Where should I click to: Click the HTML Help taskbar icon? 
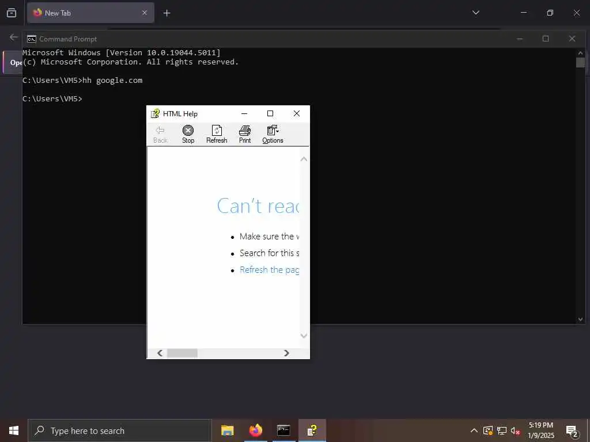[x=312, y=430]
